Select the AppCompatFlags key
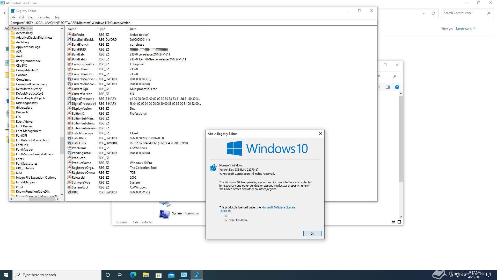 click(x=28, y=47)
